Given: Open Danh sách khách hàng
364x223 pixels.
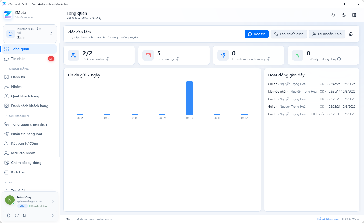Looking at the screenshot, I should (x=29, y=106).
